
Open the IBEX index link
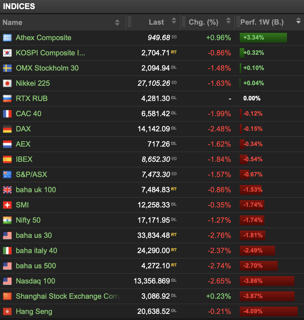point(24,159)
